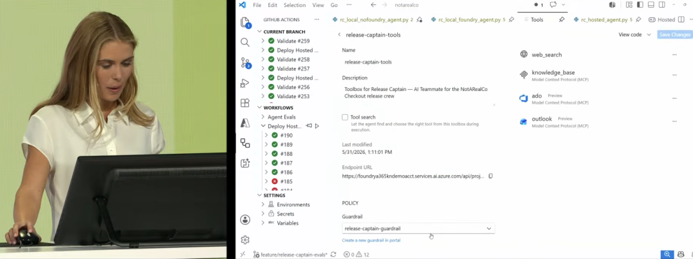
Task: Click Create a new guardrail in portal
Action: (x=372, y=240)
